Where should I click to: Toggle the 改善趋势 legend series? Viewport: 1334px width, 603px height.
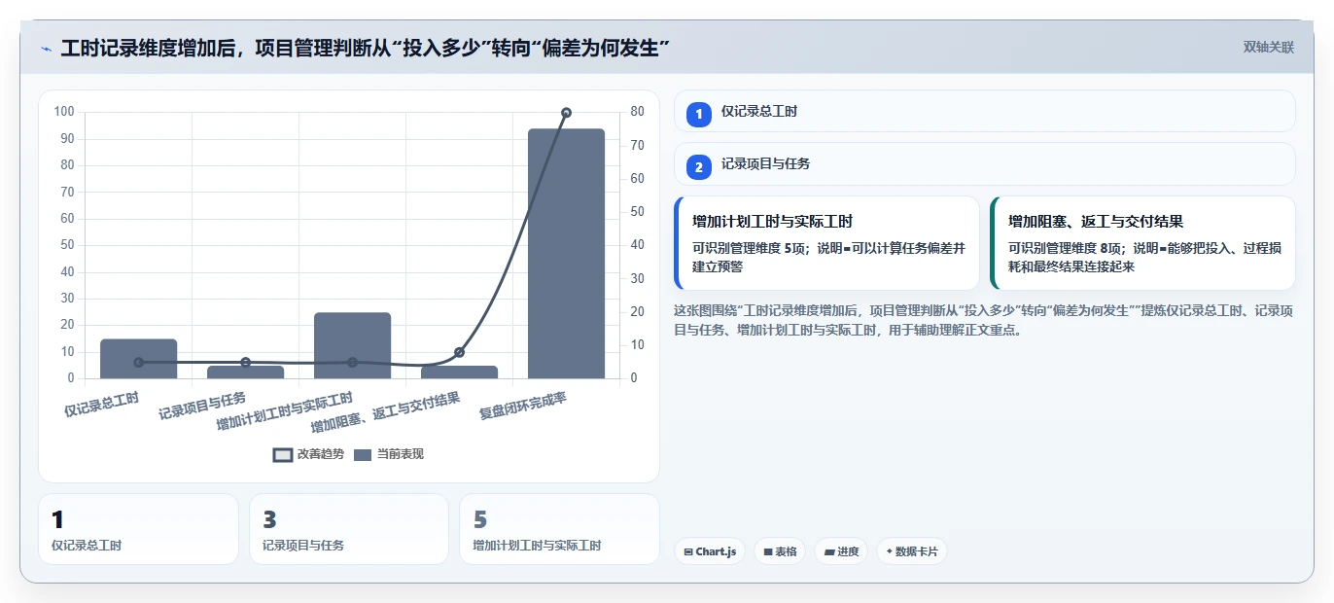click(309, 454)
